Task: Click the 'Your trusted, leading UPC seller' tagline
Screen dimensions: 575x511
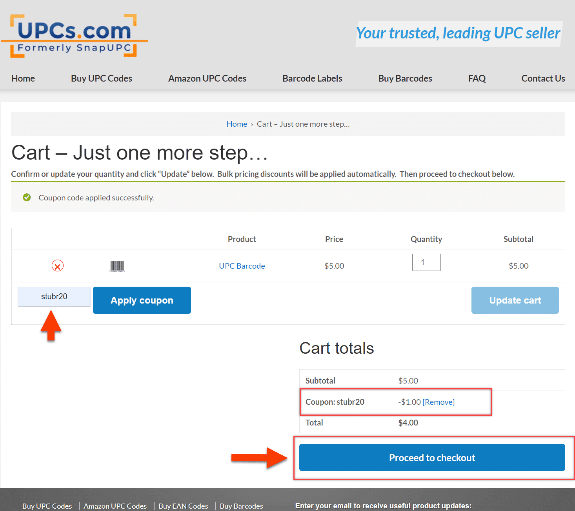Action: point(459,33)
